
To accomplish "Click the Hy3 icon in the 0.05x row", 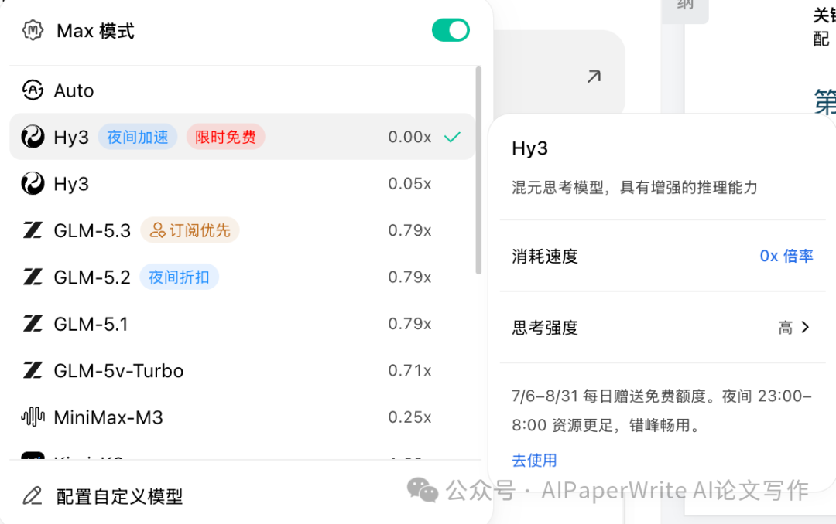I will tap(33, 184).
